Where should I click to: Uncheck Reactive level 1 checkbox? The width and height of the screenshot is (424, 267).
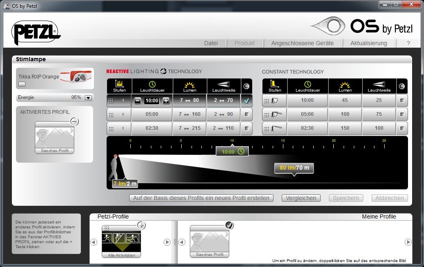click(246, 101)
